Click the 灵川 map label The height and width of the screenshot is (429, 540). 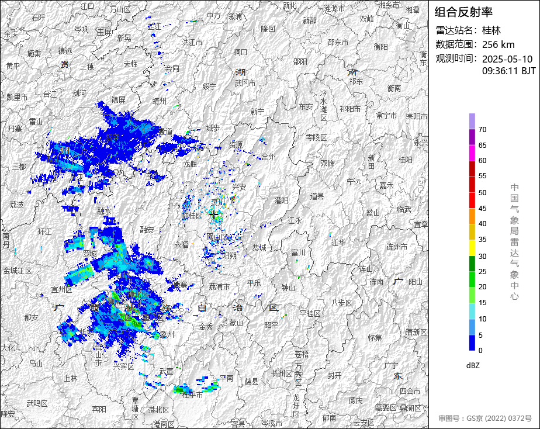coord(218,202)
